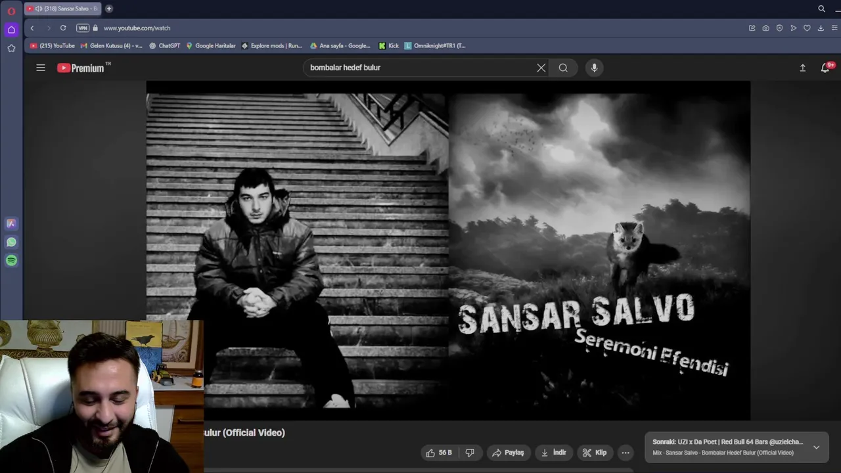The image size is (841, 473).
Task: Toggle the VPN badge in address bar
Action: 82,28
